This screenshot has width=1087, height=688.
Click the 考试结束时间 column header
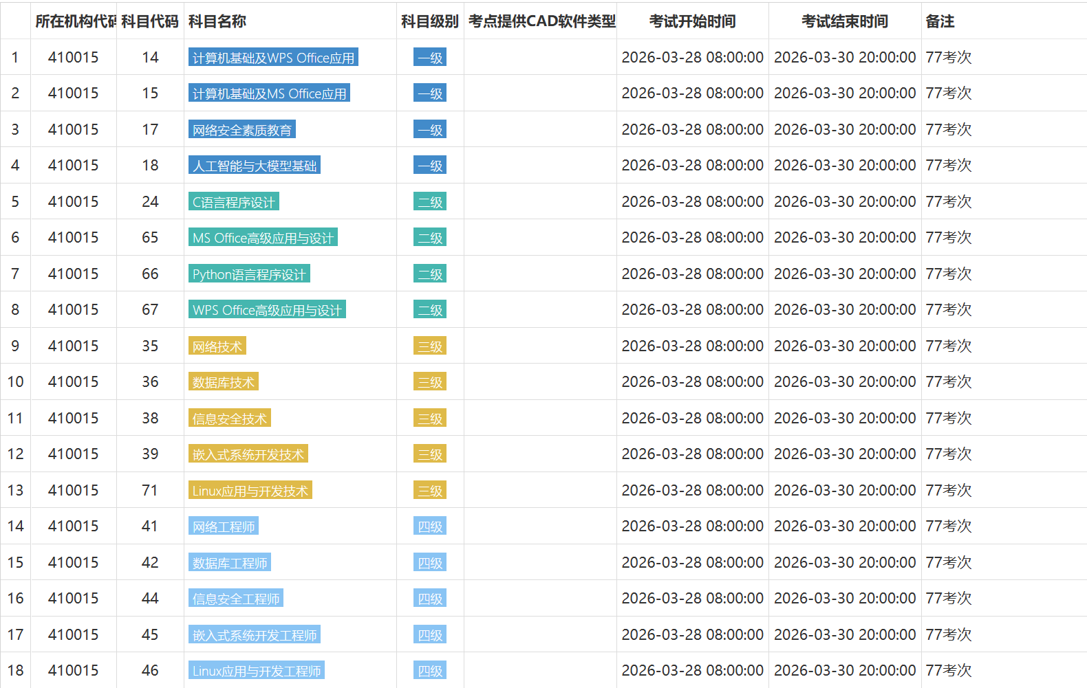click(x=844, y=21)
